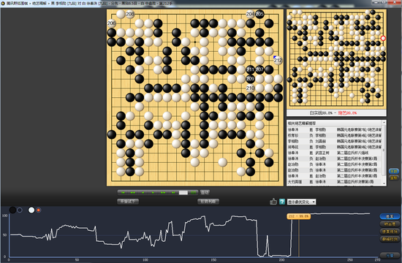Image resolution: width=402 pixels, height=263 pixels.
Task: Step back one move with the single left arrow
Action: [143, 193]
